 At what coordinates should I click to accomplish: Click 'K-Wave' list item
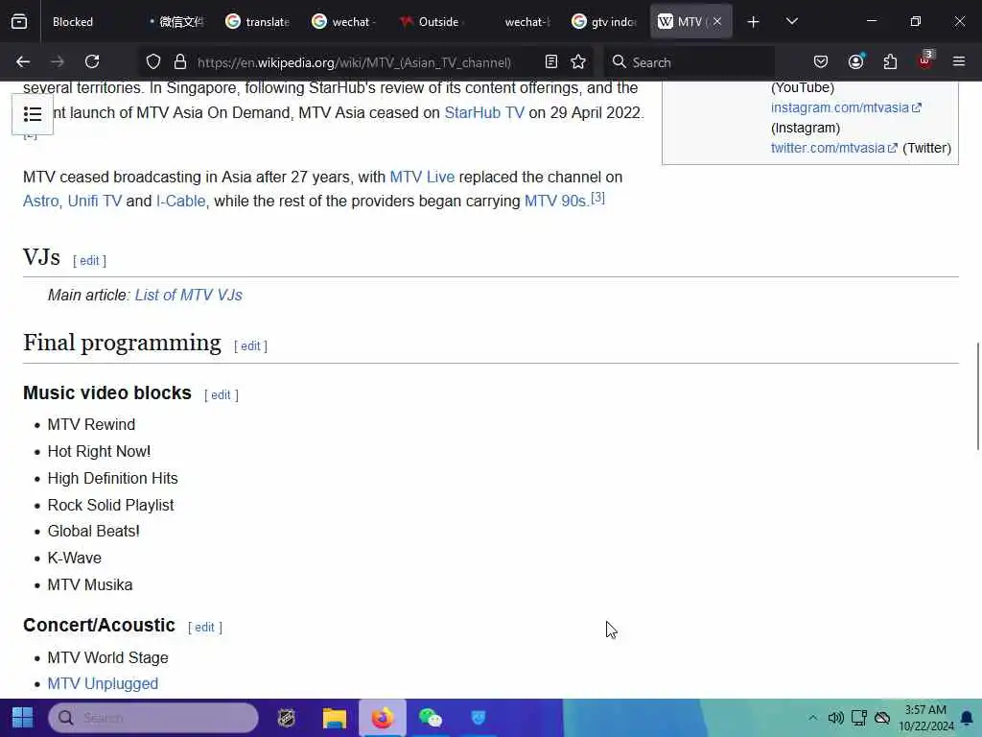(75, 559)
